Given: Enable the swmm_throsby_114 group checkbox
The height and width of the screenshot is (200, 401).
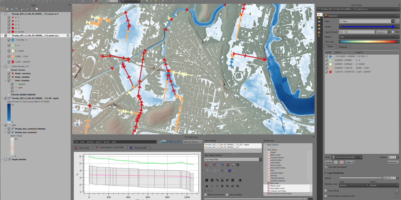Looking at the screenshot, I should pyautogui.click(x=6, y=66).
